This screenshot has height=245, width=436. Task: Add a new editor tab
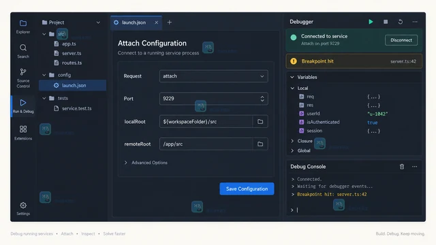coord(170,22)
